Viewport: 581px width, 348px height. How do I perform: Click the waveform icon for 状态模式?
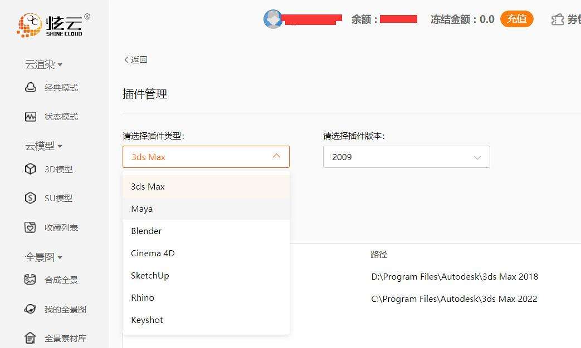pyautogui.click(x=31, y=117)
